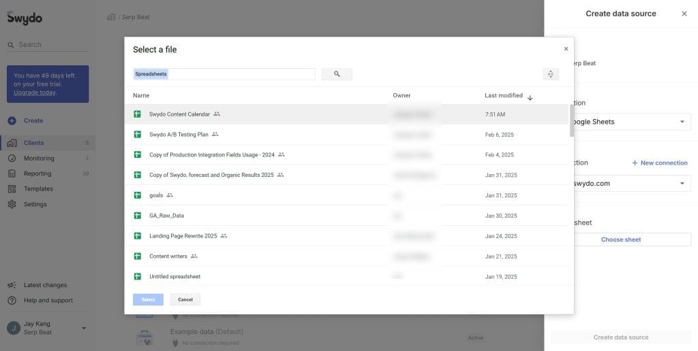Select the Swydo A/B Testing Plan file

pos(347,134)
